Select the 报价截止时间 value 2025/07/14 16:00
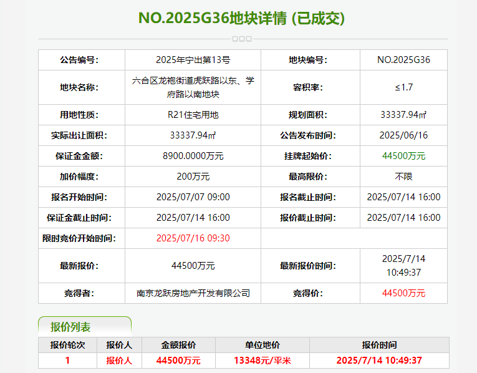 click(403, 218)
